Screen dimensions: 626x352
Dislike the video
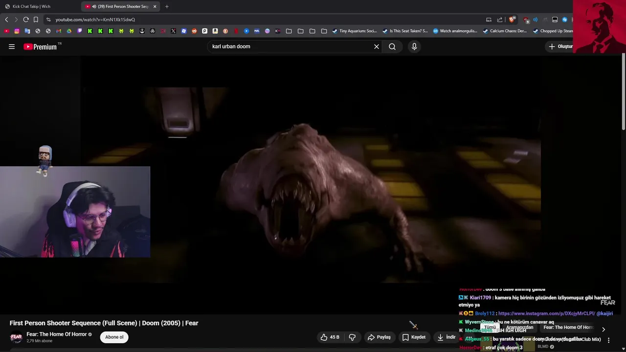[352, 337]
